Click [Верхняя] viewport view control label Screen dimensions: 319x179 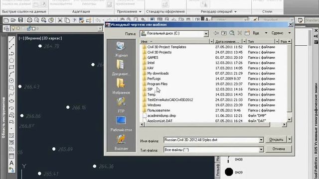pos(33,38)
